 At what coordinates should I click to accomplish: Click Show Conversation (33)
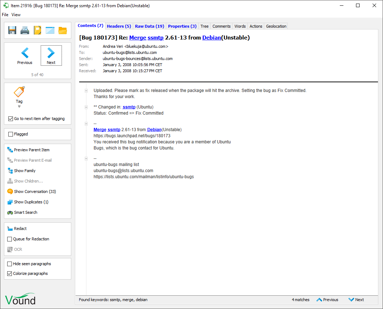[35, 192]
